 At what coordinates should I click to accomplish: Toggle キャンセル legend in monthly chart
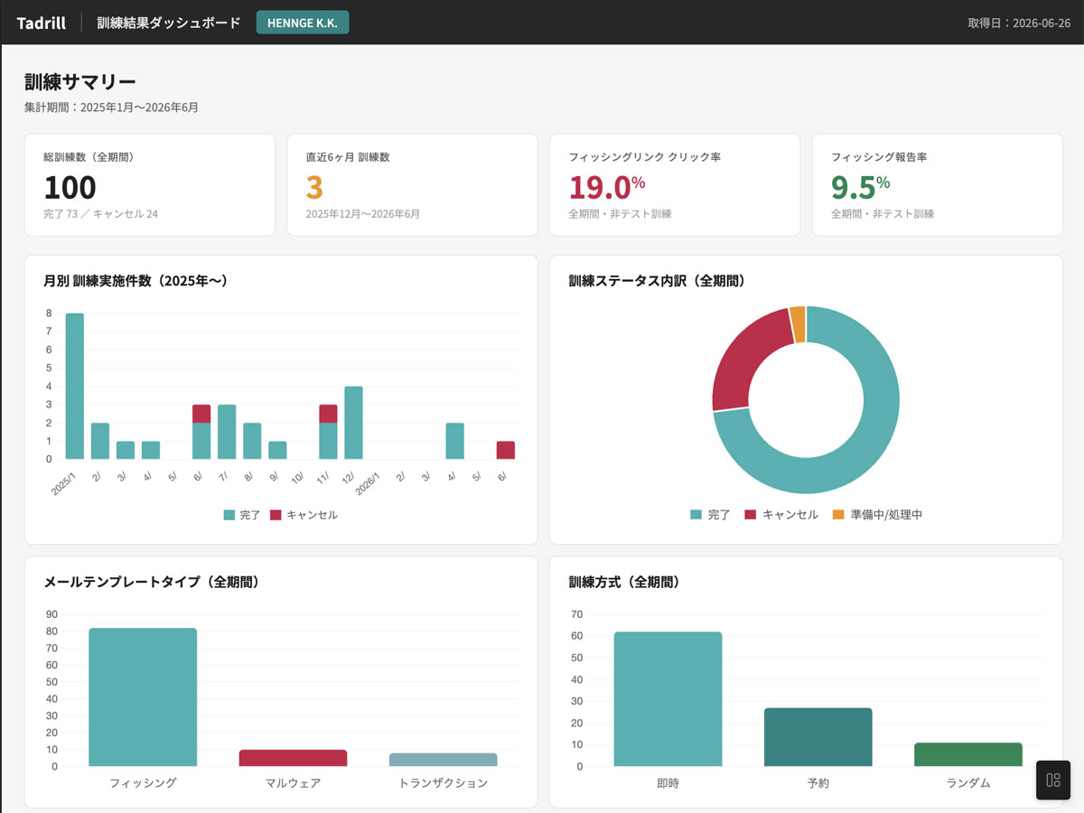(304, 515)
